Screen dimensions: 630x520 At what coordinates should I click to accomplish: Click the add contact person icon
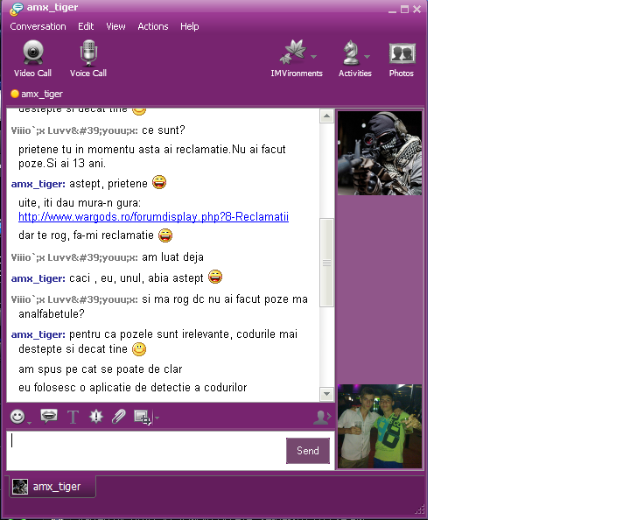click(322, 417)
